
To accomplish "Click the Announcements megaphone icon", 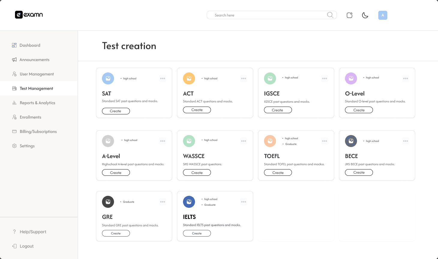I will [x=14, y=59].
